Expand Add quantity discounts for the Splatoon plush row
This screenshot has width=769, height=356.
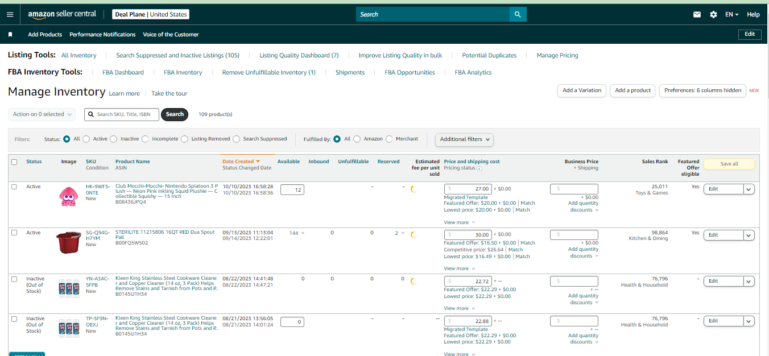pyautogui.click(x=584, y=207)
